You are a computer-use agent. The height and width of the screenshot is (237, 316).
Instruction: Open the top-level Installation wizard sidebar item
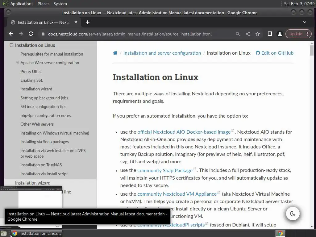pos(33,183)
